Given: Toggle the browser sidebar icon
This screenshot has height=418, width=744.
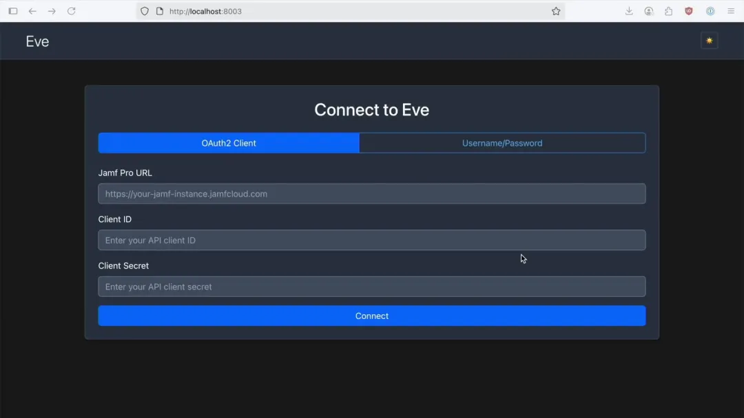Looking at the screenshot, I should [x=13, y=11].
